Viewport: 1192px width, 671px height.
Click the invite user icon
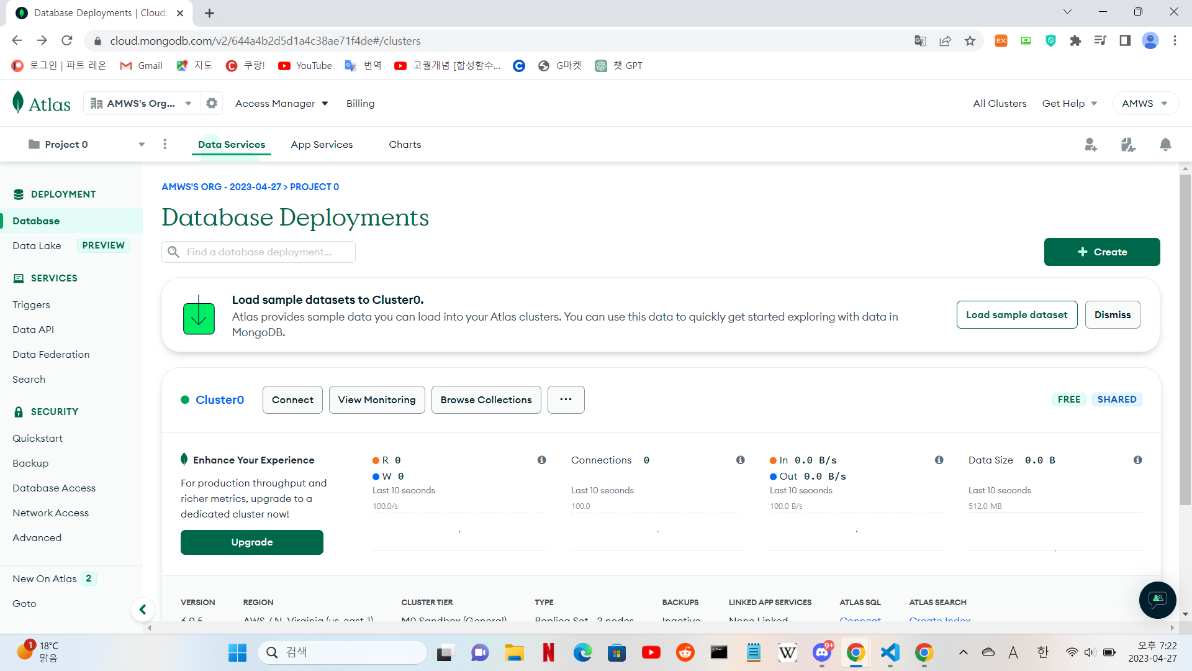click(1091, 145)
